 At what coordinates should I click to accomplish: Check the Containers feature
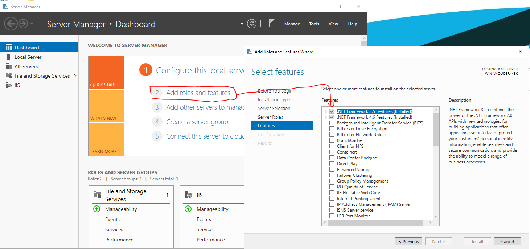click(x=332, y=152)
